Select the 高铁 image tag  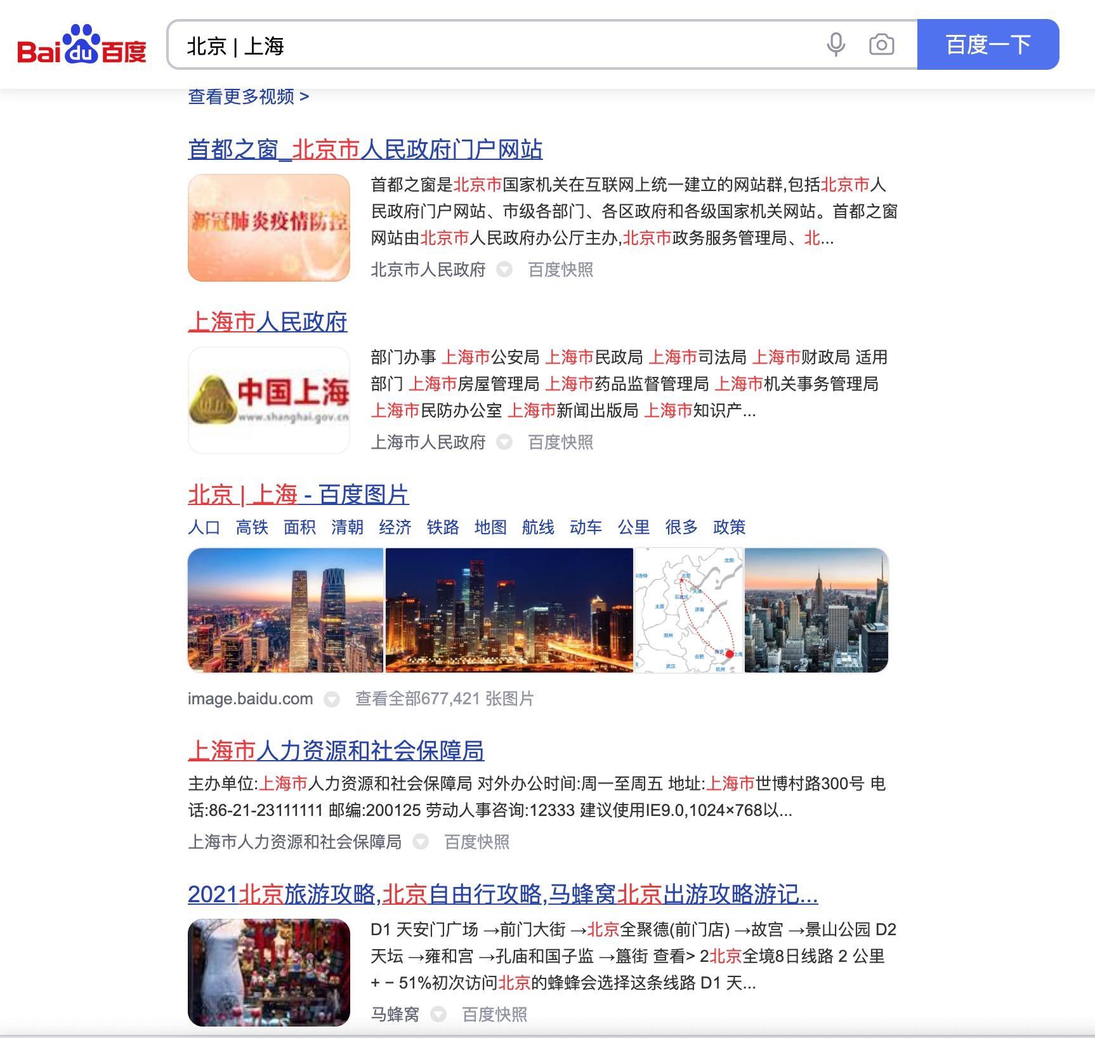[x=252, y=527]
